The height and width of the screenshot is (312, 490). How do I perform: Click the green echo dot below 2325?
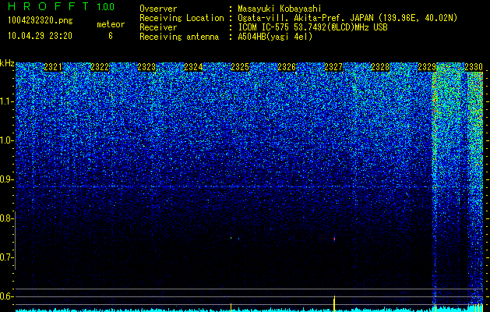[x=231, y=238]
